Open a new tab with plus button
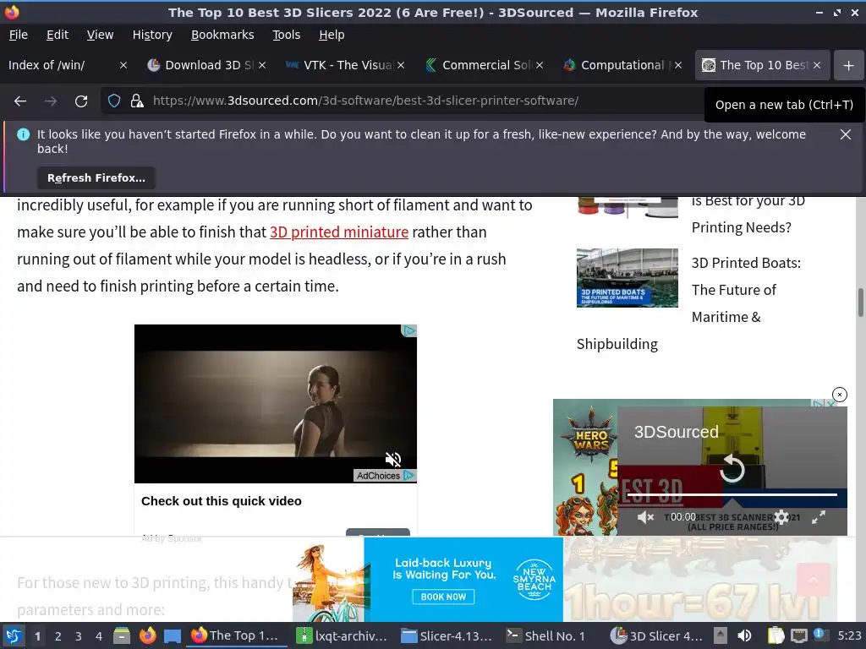Viewport: 866px width, 649px height. click(849, 65)
